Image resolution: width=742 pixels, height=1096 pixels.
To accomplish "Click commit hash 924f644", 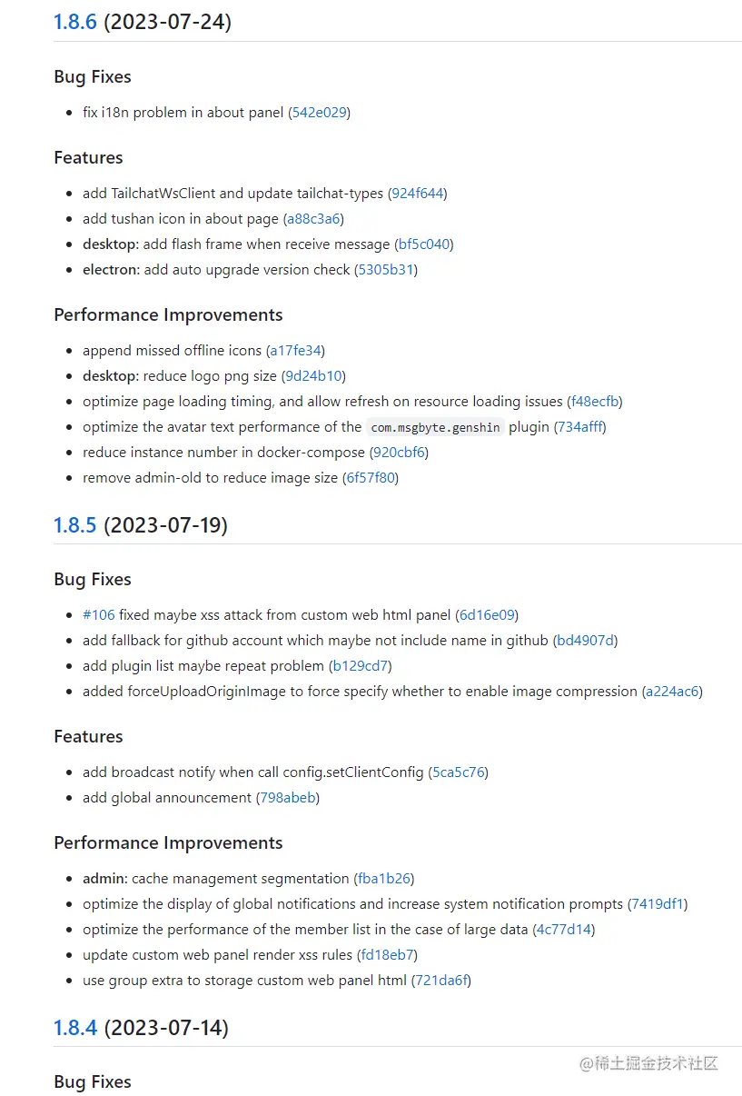I will (418, 194).
